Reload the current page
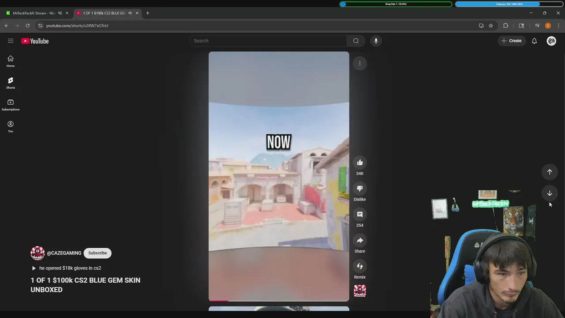Viewport: 565px width, 318px height. point(27,26)
